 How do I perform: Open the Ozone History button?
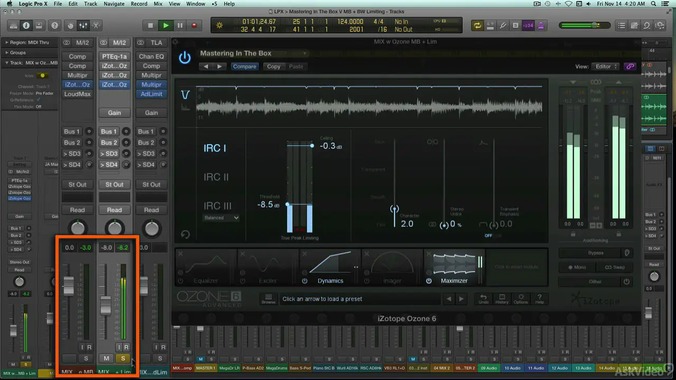[502, 299]
